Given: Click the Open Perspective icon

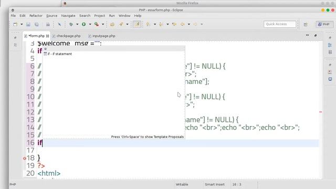Looking at the screenshot, I should coord(306,25).
